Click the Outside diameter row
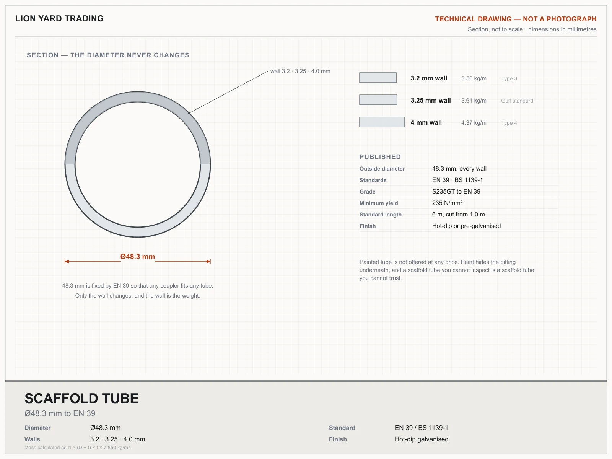The width and height of the screenshot is (612, 459). [x=459, y=169]
